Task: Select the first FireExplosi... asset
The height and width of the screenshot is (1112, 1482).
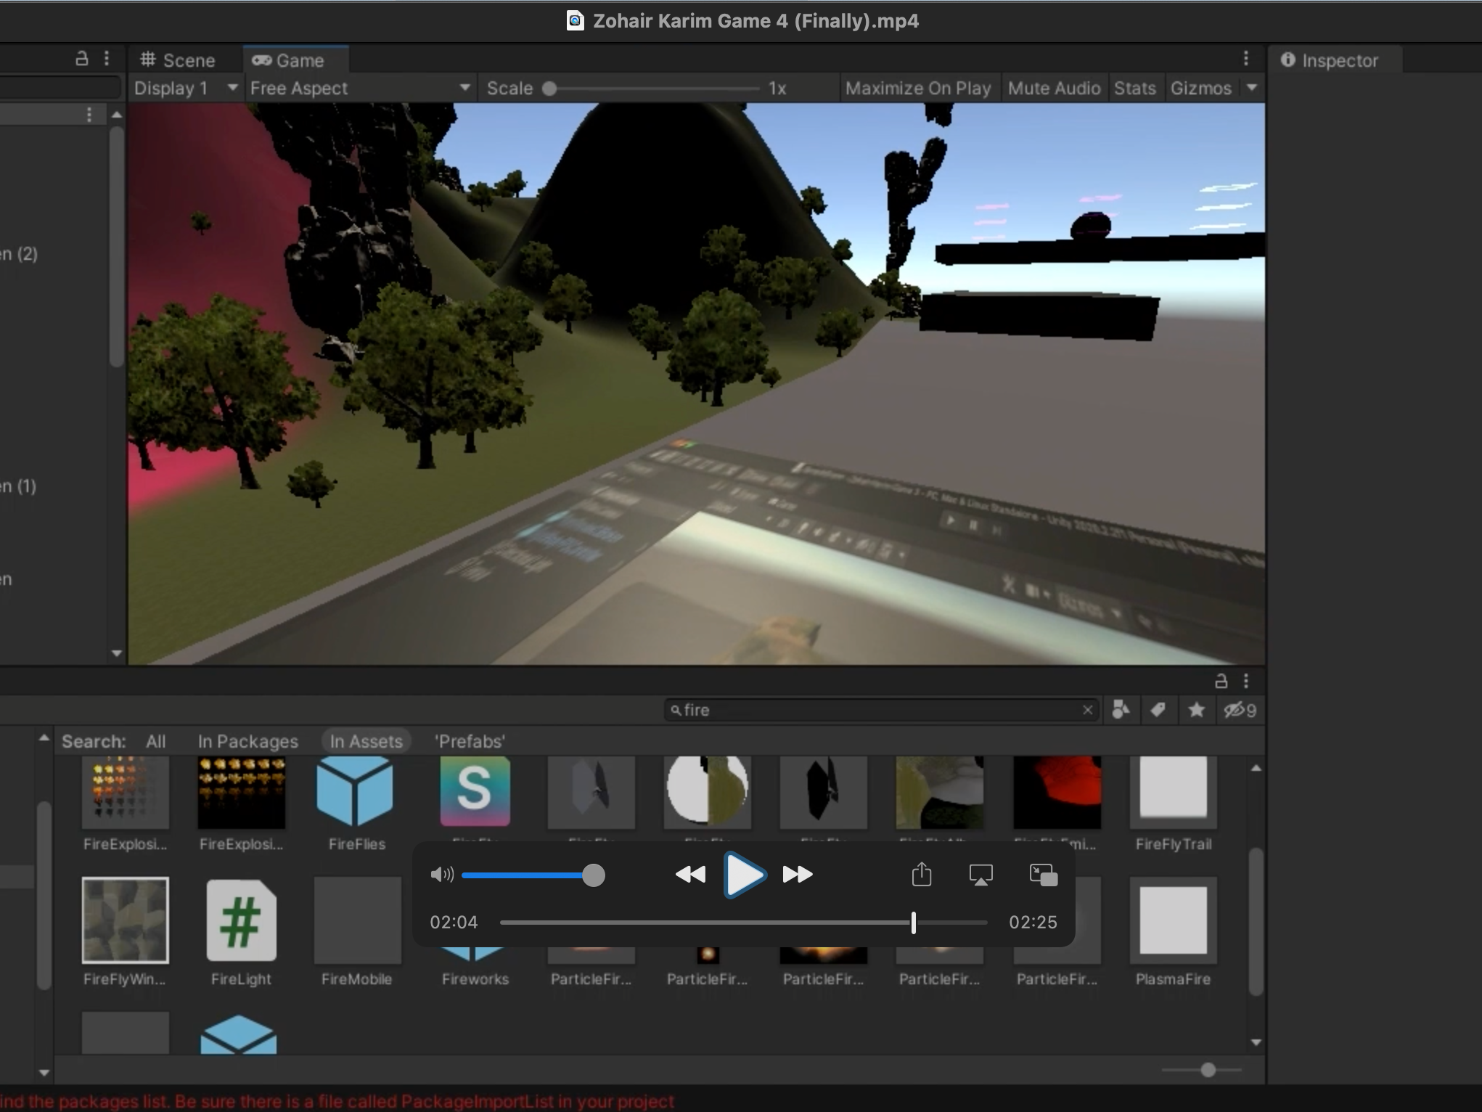Action: [125, 804]
